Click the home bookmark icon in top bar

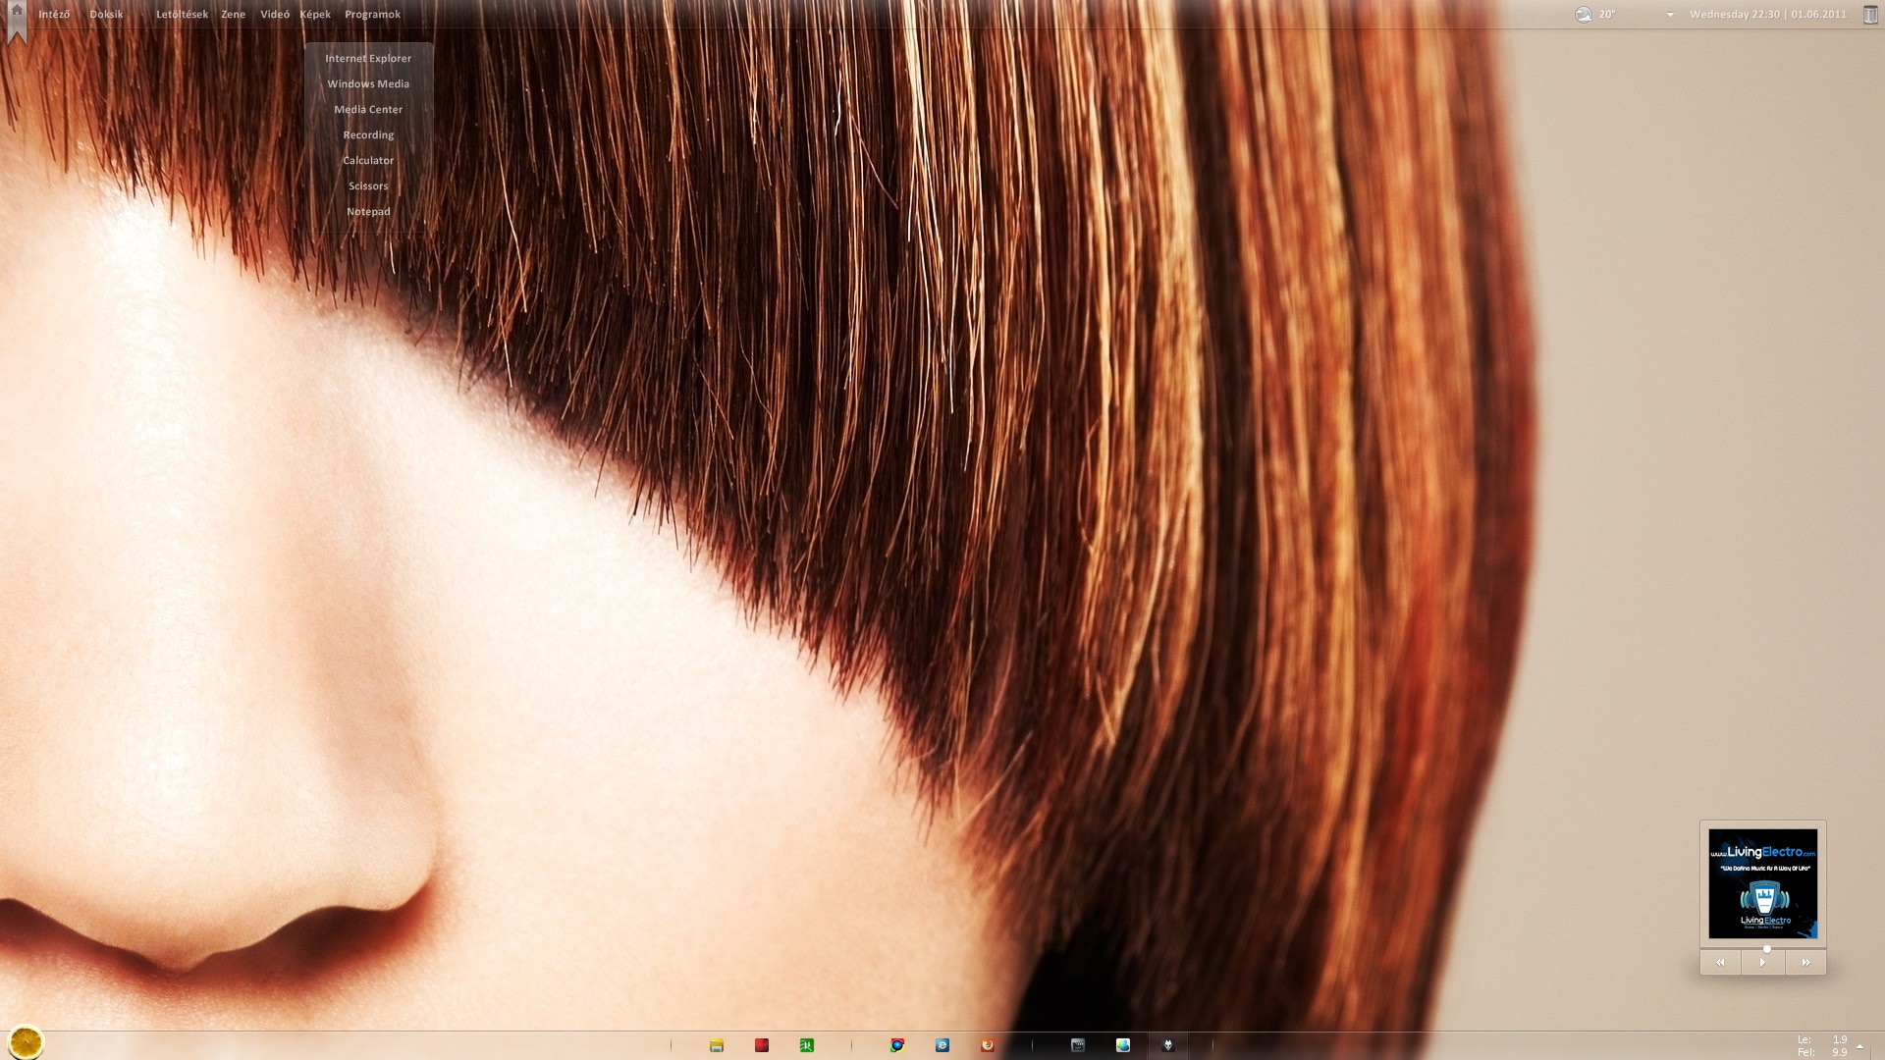coord(17,20)
